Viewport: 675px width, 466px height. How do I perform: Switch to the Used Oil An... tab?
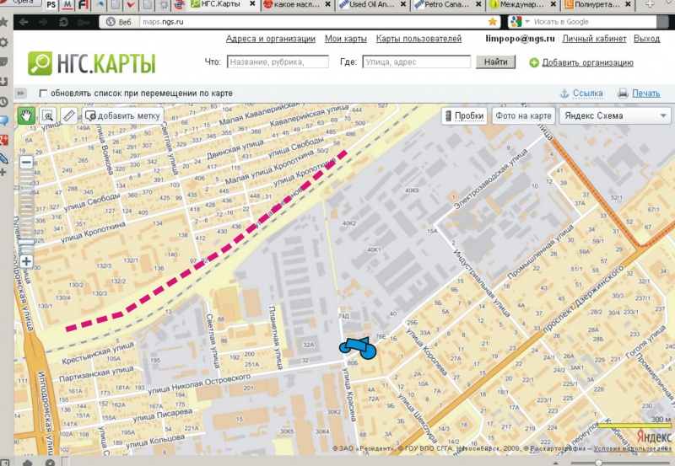pyautogui.click(x=367, y=5)
